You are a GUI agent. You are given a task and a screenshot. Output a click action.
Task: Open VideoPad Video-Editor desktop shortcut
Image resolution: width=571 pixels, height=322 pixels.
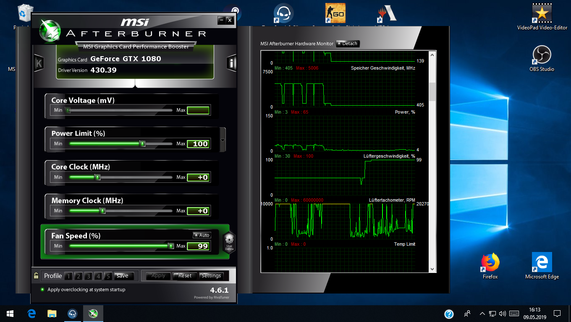[x=542, y=18]
